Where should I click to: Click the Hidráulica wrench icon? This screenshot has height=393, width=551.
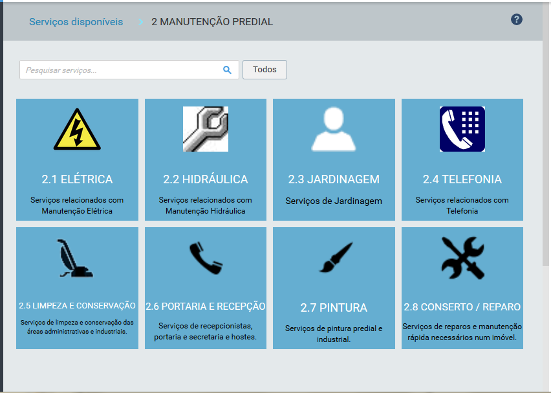point(205,128)
